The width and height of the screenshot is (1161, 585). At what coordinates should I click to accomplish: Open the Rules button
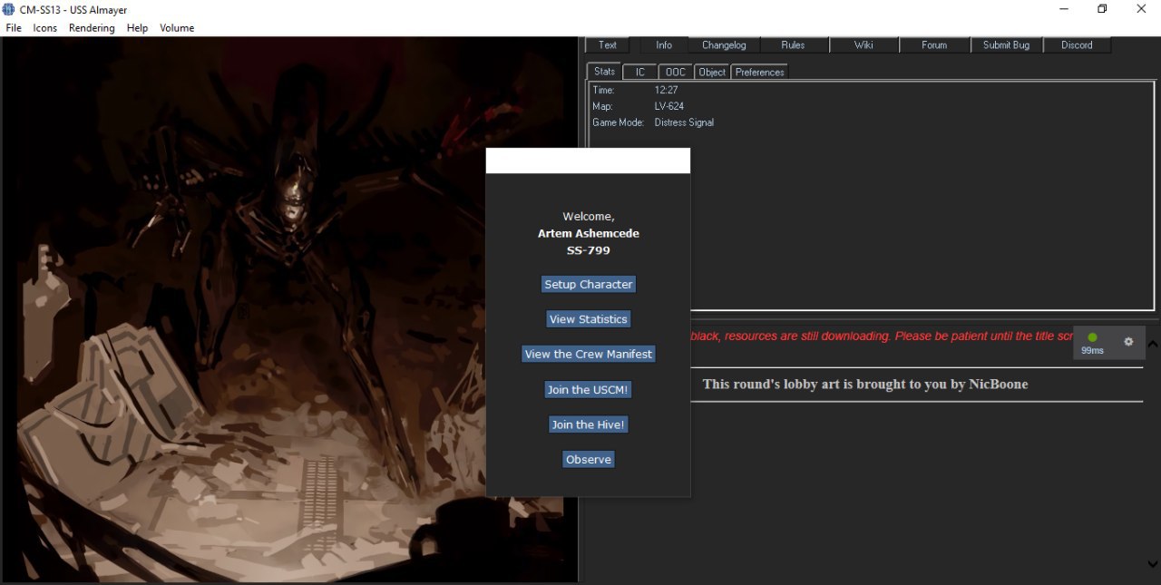pos(793,45)
